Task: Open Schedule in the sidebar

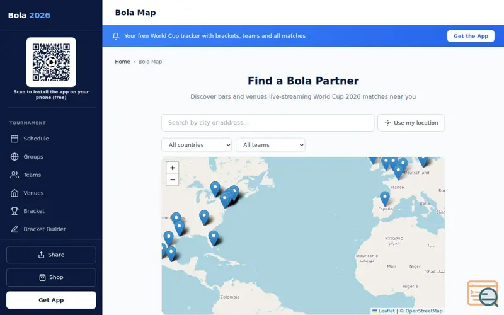Action: [51, 139]
